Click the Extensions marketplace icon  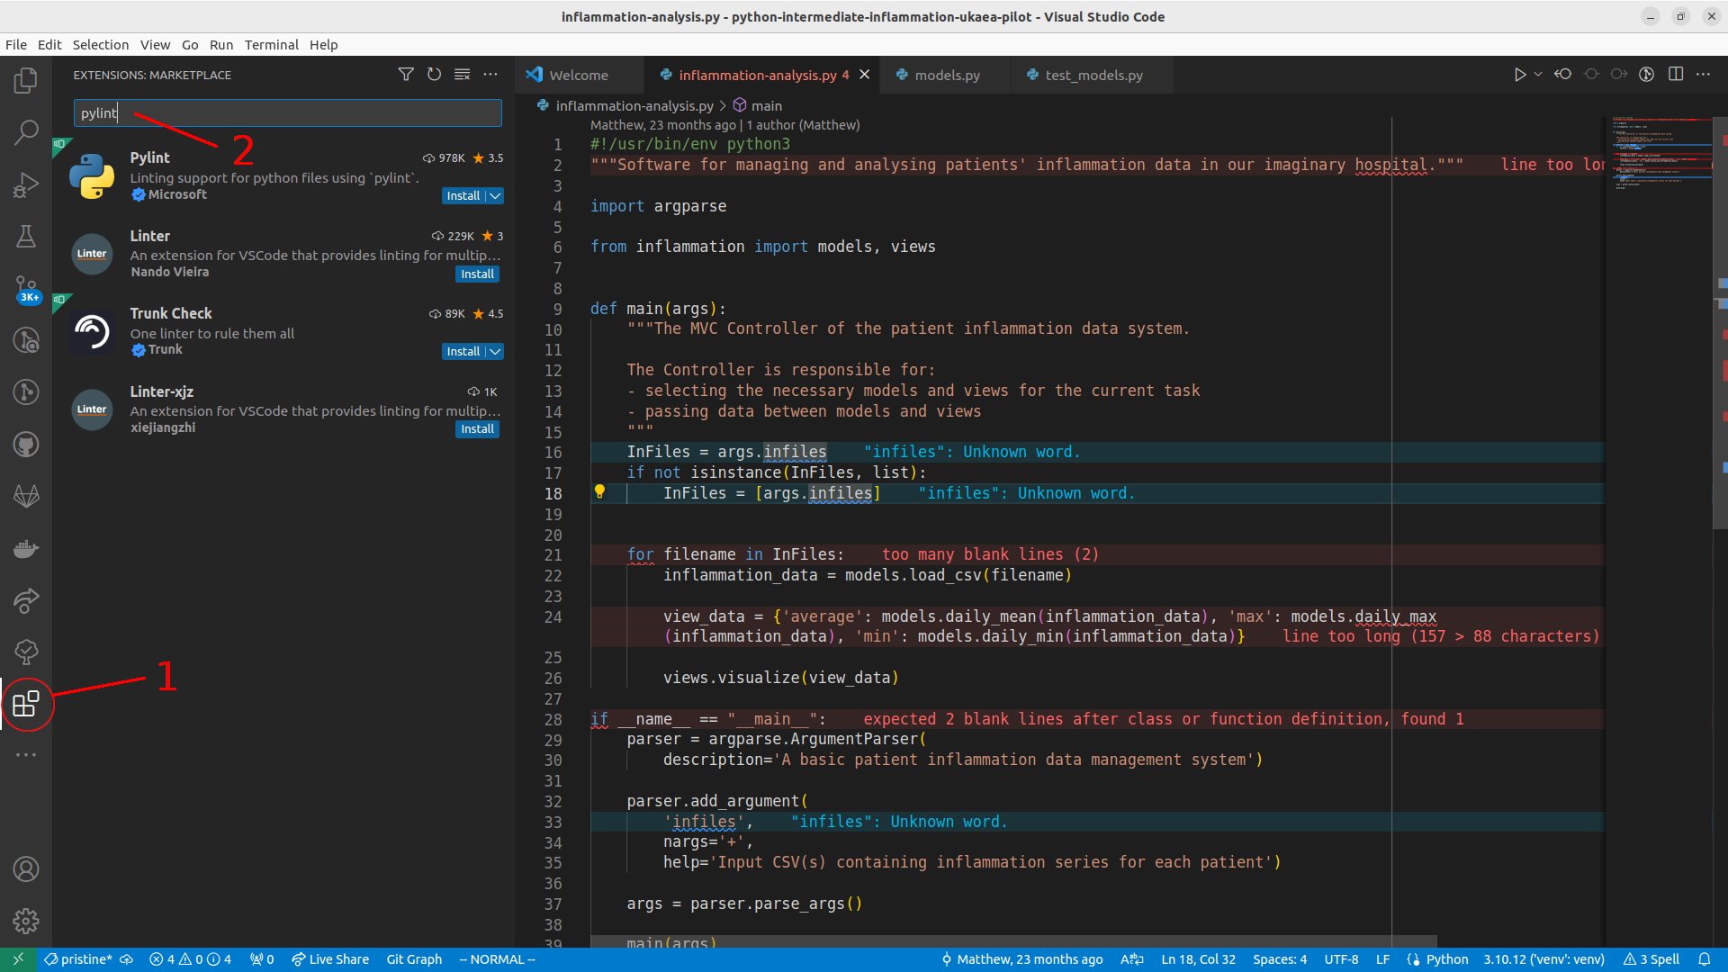click(x=26, y=703)
